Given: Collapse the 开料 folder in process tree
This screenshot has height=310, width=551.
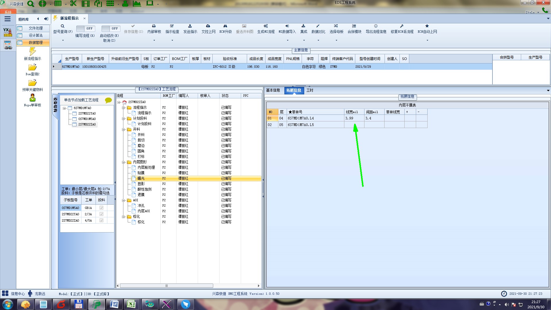Looking at the screenshot, I should coord(123,129).
